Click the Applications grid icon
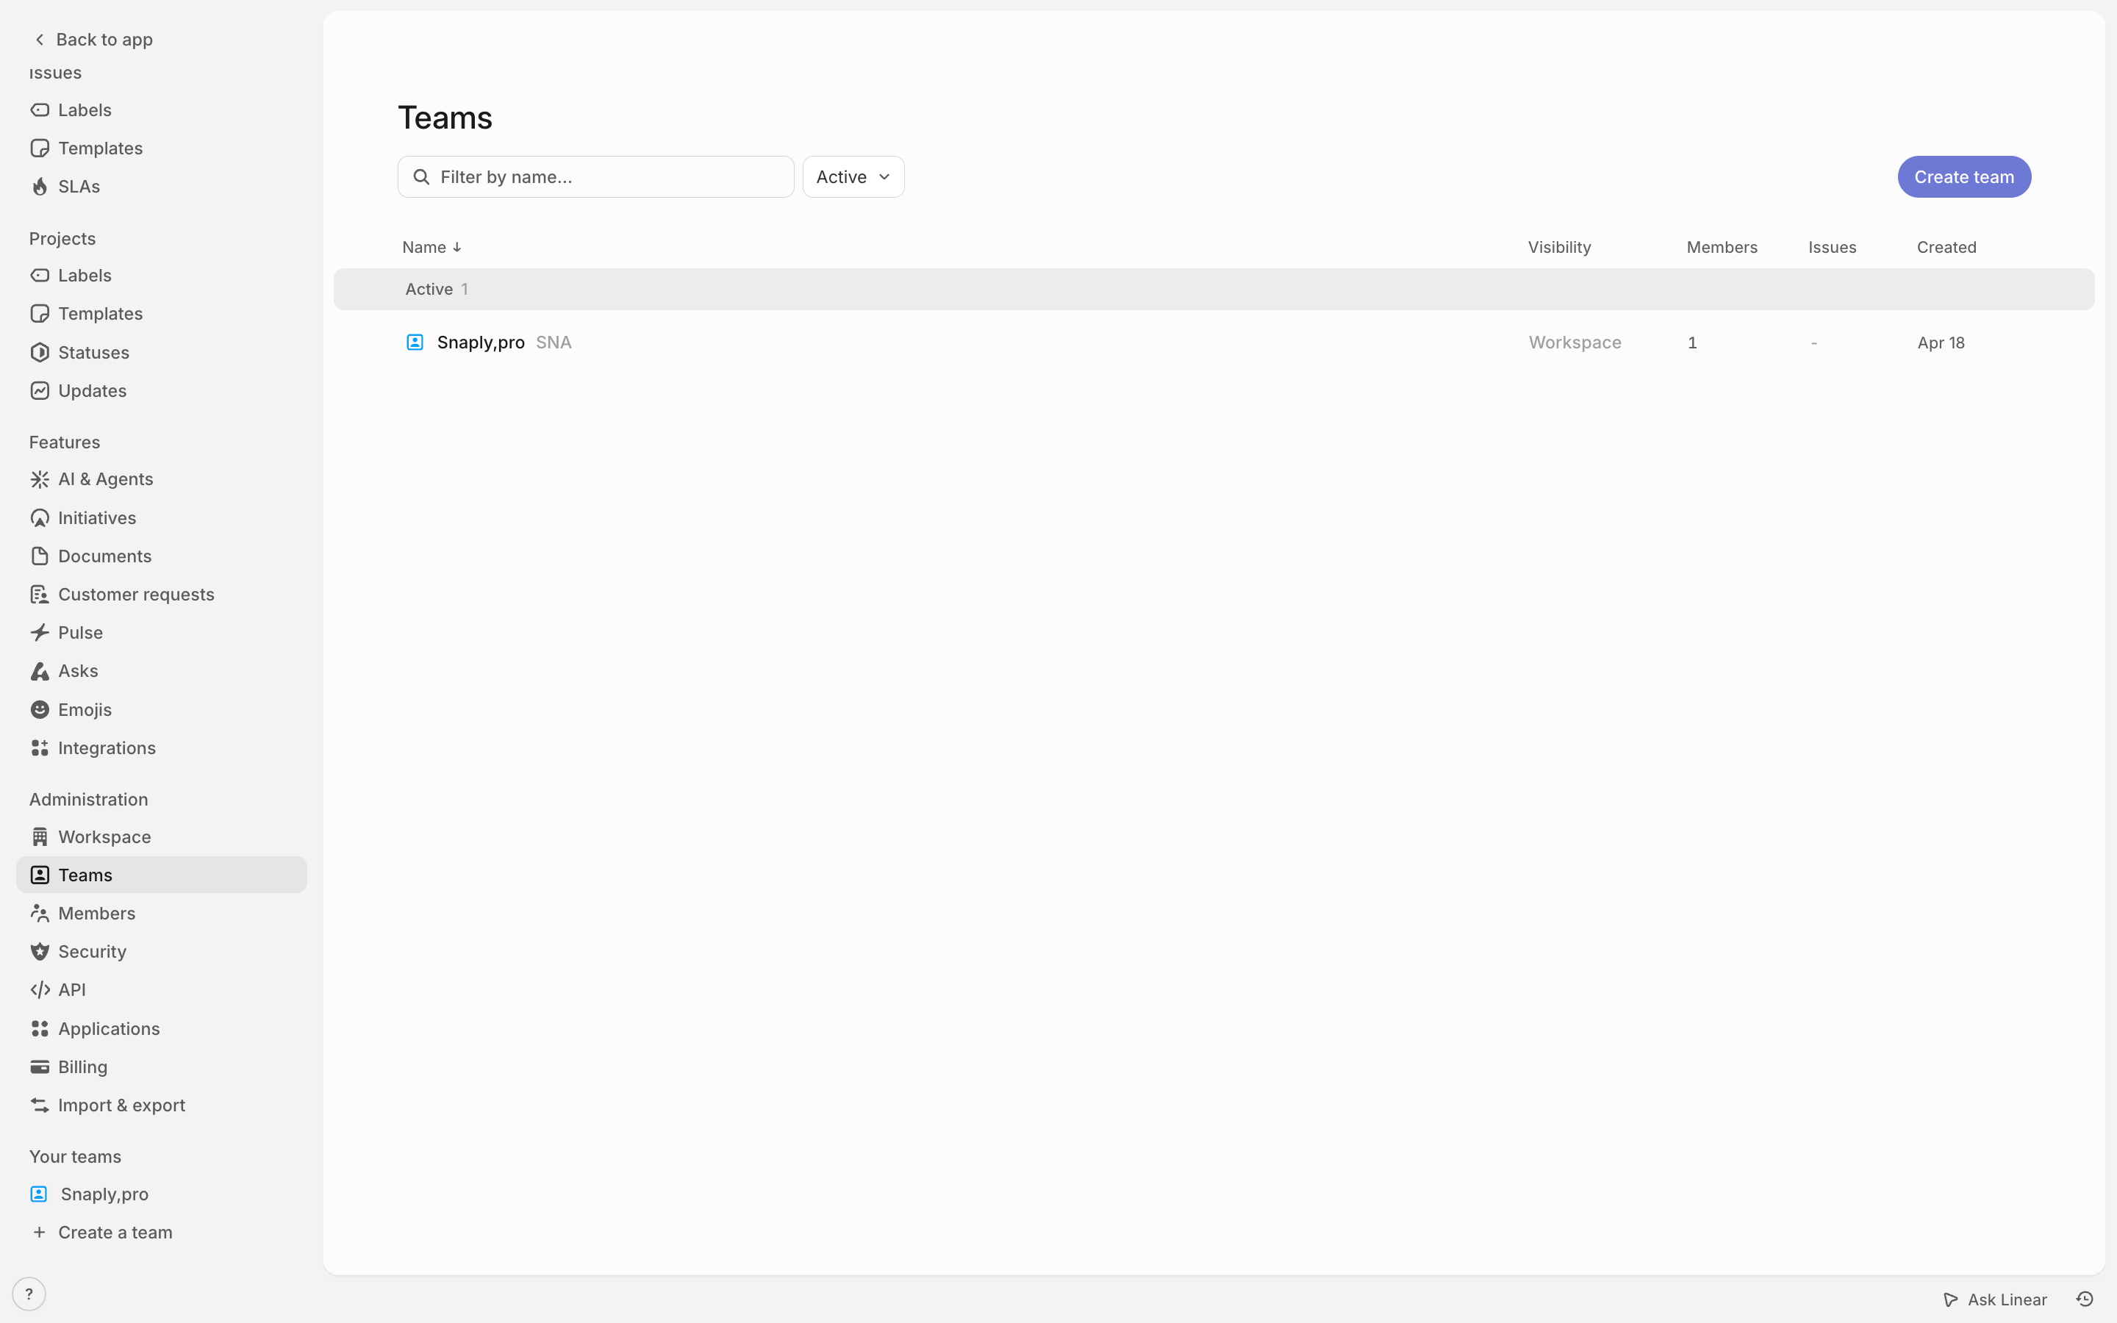The image size is (2117, 1323). point(40,1028)
